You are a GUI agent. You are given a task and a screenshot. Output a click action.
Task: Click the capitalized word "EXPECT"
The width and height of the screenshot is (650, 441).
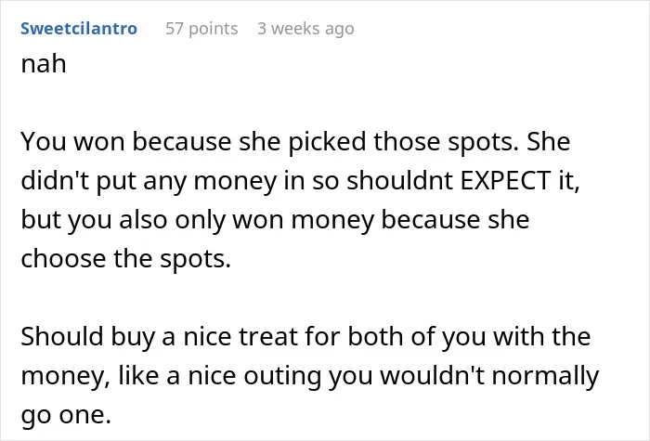tap(506, 180)
